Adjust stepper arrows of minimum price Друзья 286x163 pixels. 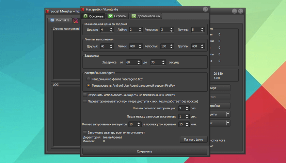[111, 30]
